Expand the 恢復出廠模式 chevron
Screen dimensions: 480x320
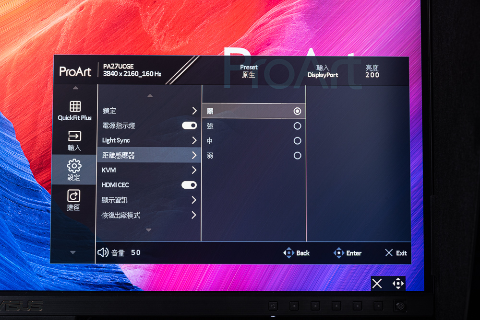point(193,215)
